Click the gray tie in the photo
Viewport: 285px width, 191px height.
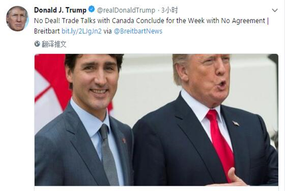tap(109, 154)
